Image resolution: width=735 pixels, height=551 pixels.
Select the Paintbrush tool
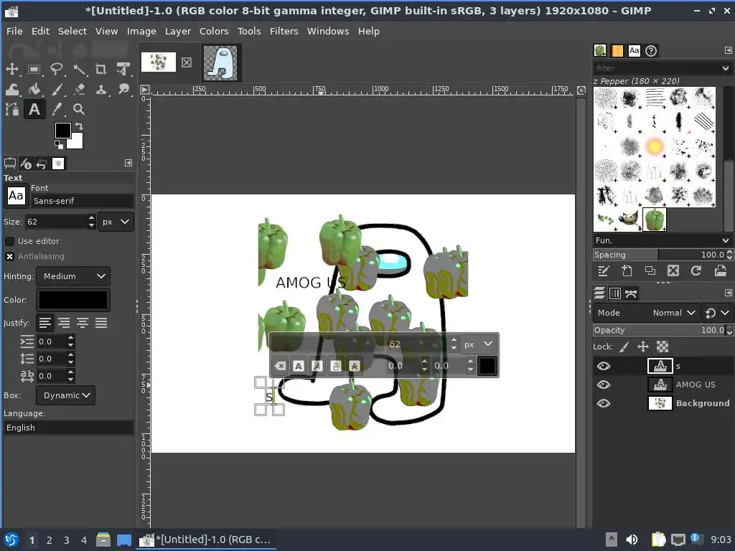[57, 89]
